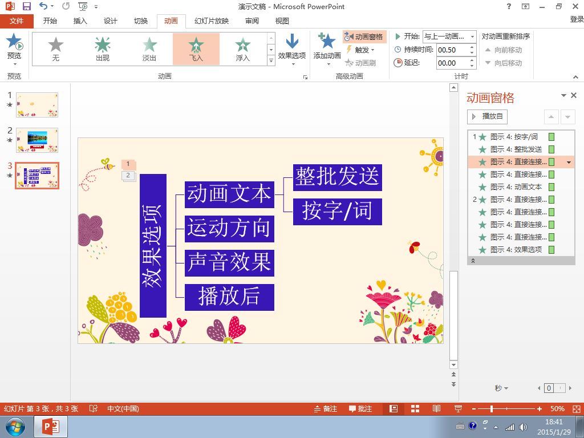Open the Undo history dropdown arrow
The width and height of the screenshot is (584, 438).
tap(52, 6)
